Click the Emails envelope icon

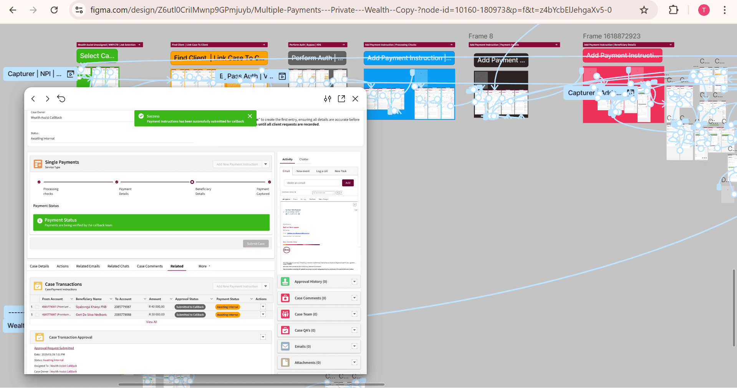285,347
